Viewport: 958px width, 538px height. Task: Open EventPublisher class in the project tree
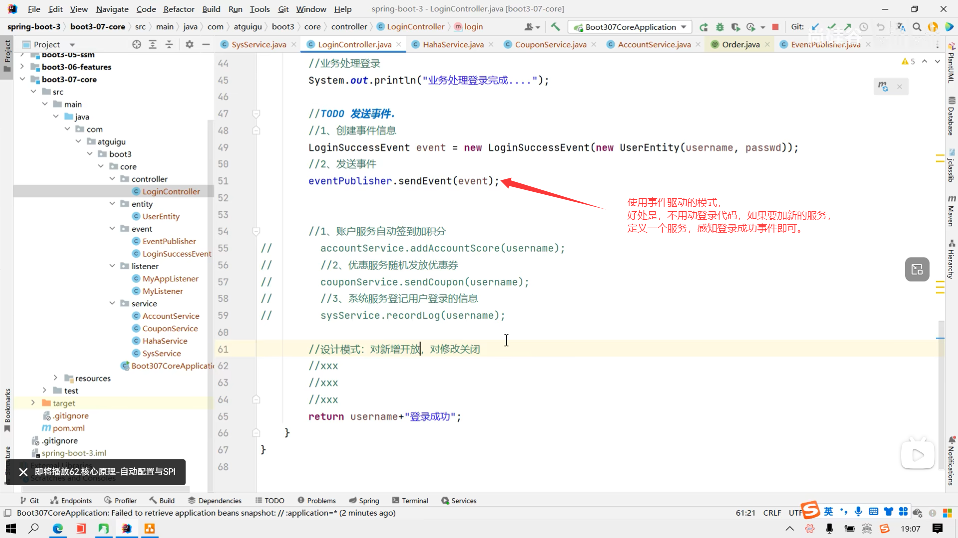click(x=169, y=241)
